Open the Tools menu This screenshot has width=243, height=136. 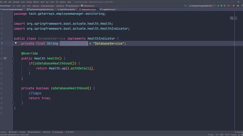coord(52,2)
